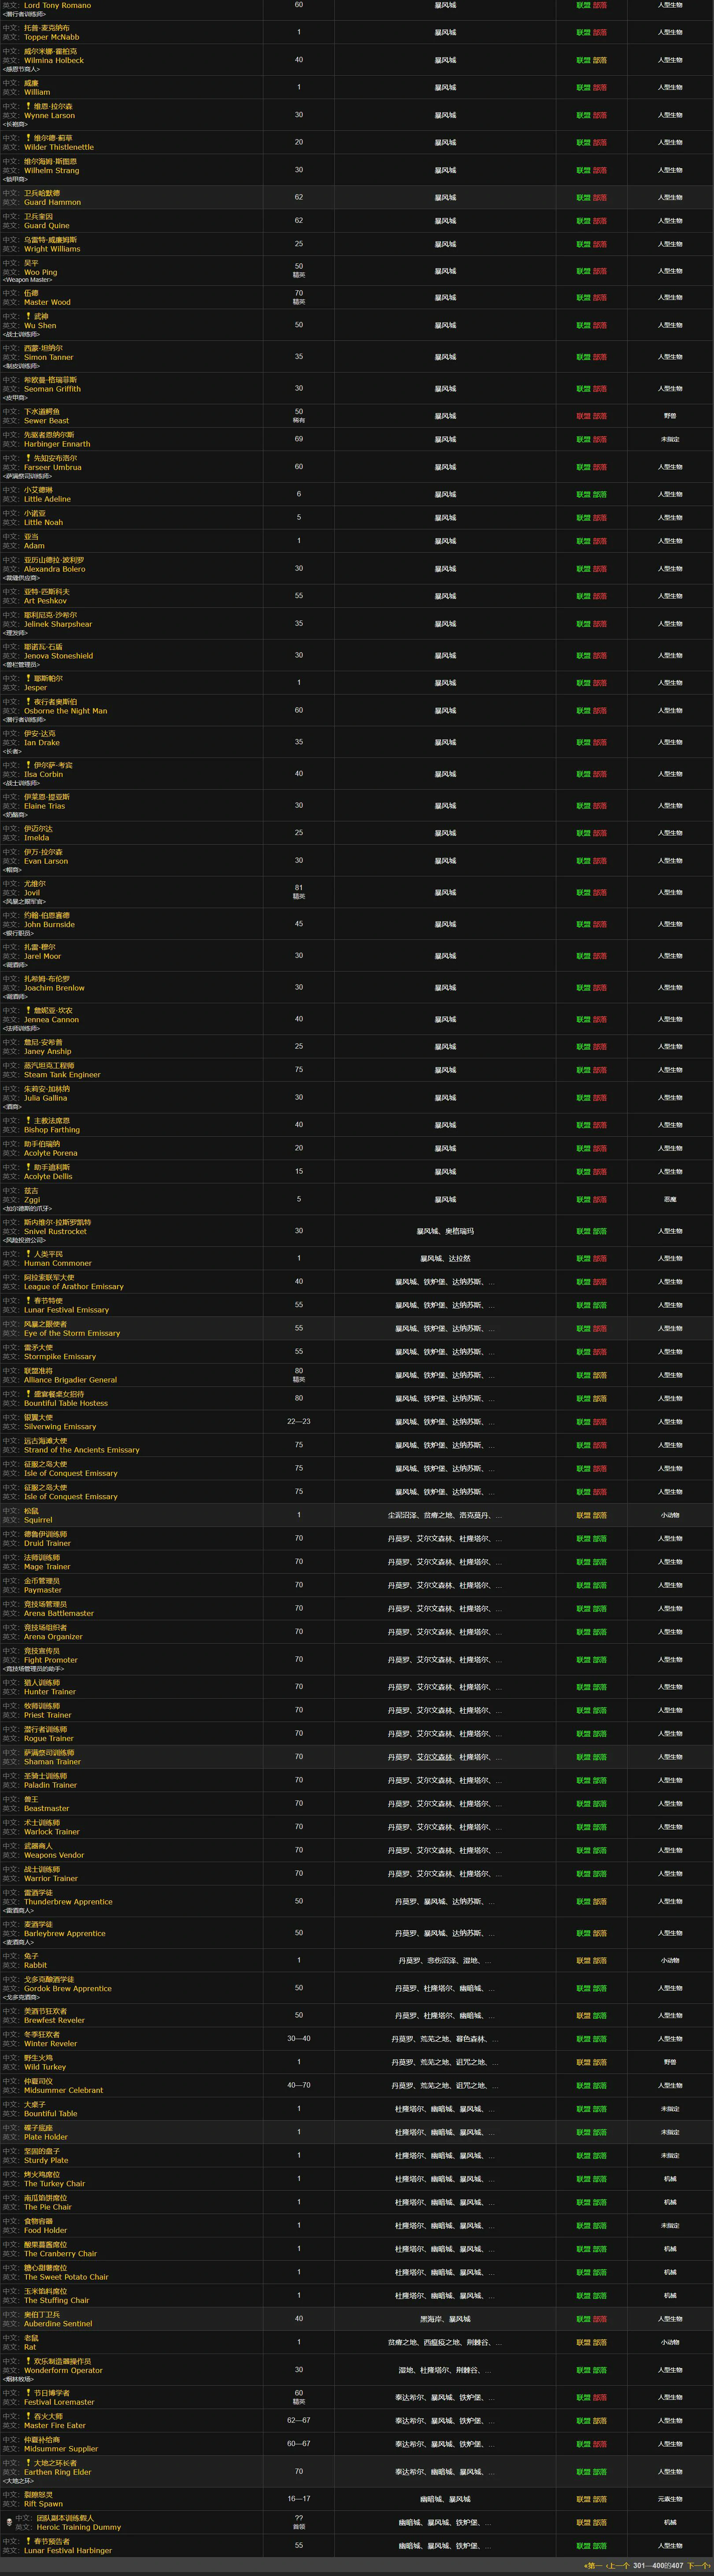Go to the first page link «第一

tap(593, 2566)
